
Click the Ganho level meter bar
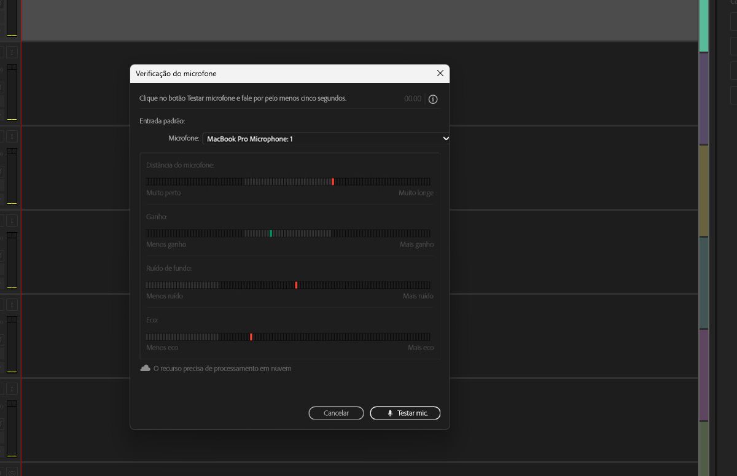[288, 233]
